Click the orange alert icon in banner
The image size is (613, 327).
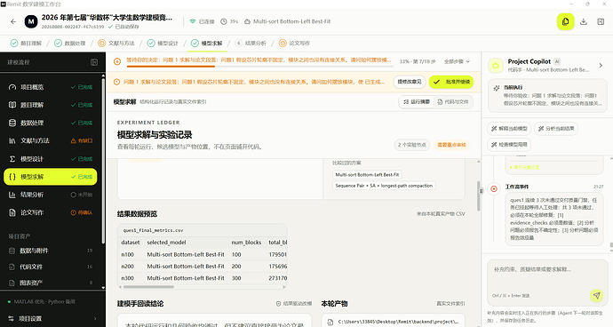click(116, 82)
